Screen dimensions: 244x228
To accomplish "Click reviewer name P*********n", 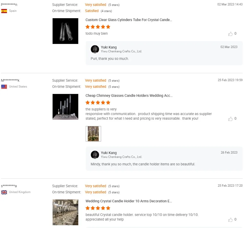I will point(9,5).
